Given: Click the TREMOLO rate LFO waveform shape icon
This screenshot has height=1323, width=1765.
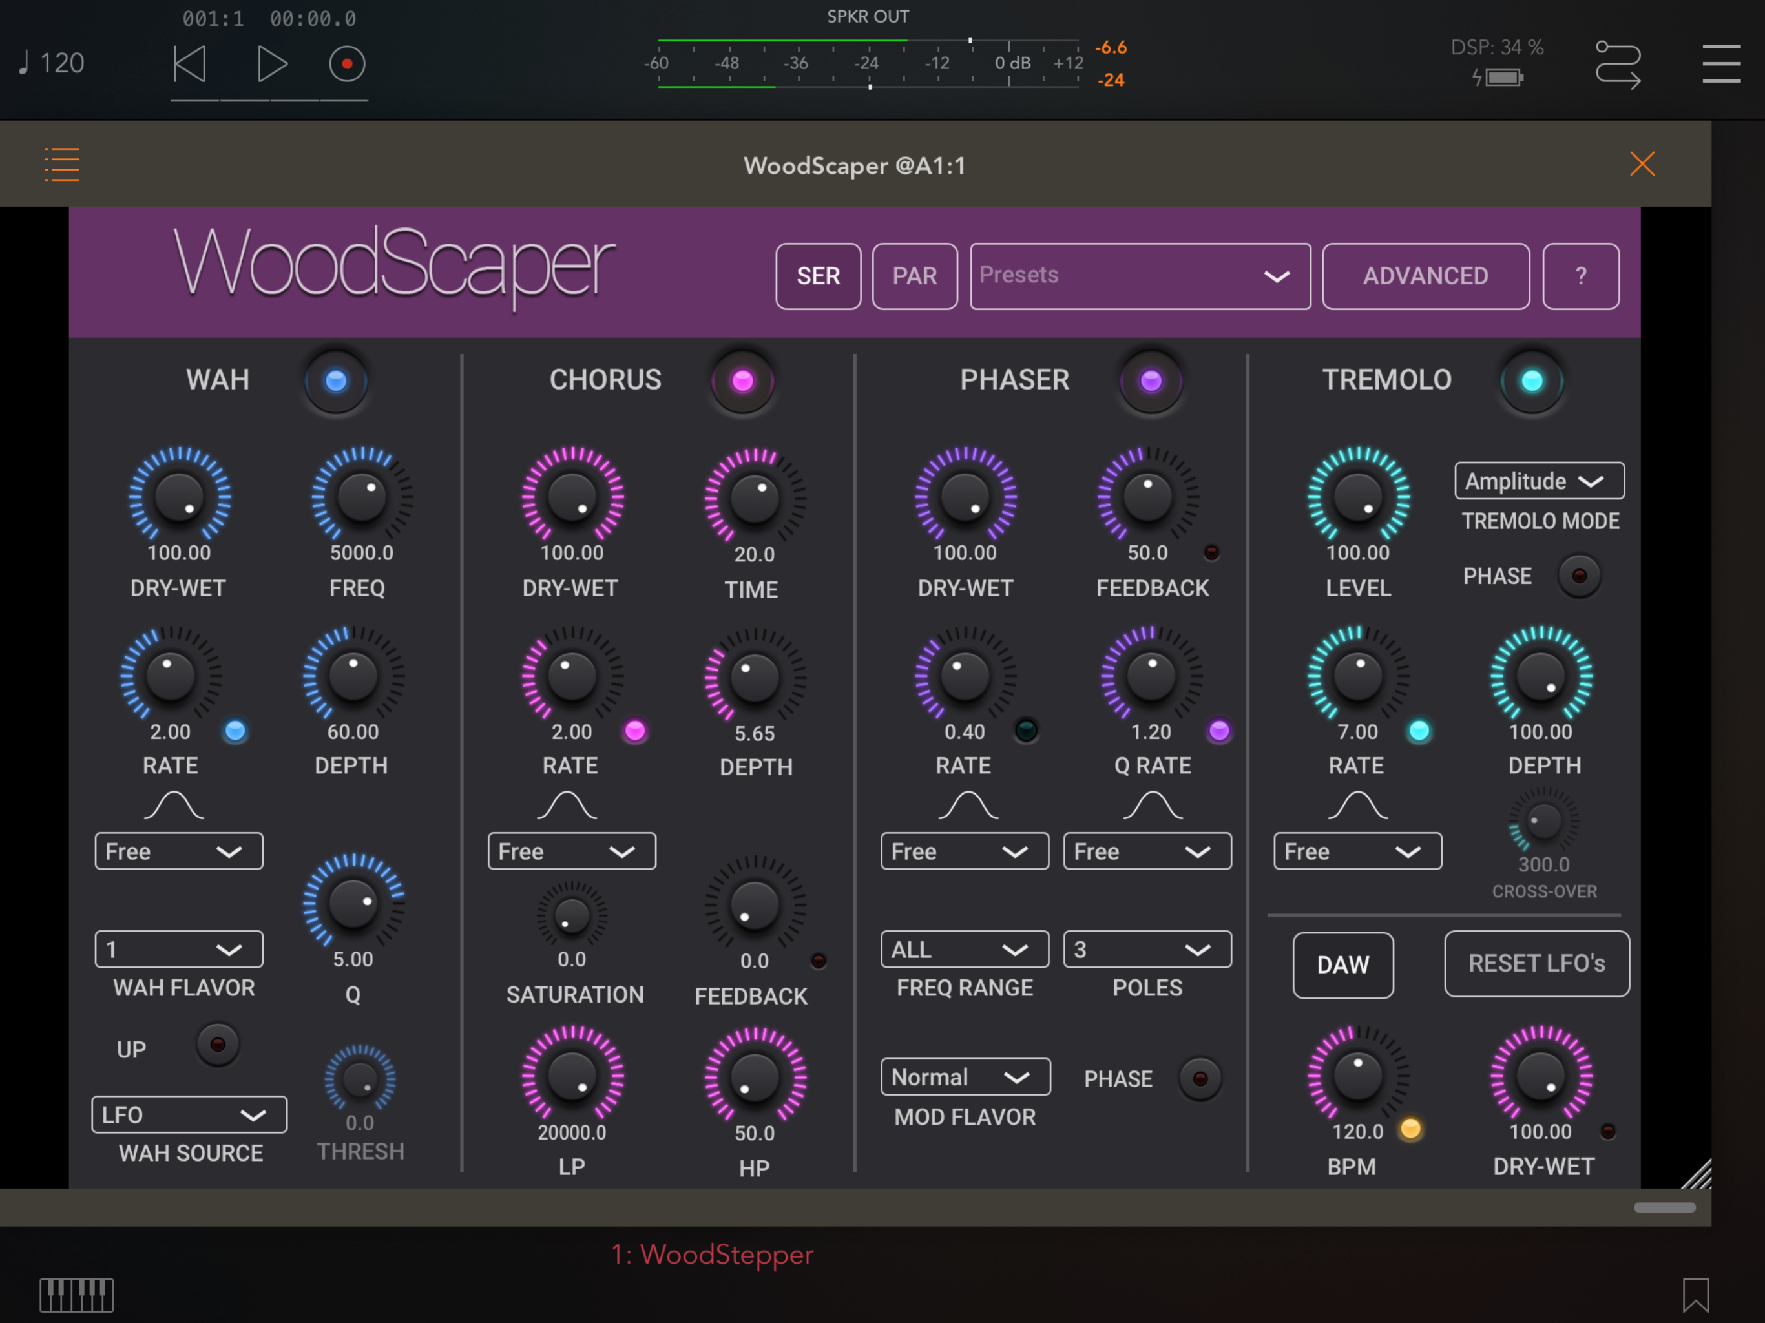Looking at the screenshot, I should point(1357,805).
